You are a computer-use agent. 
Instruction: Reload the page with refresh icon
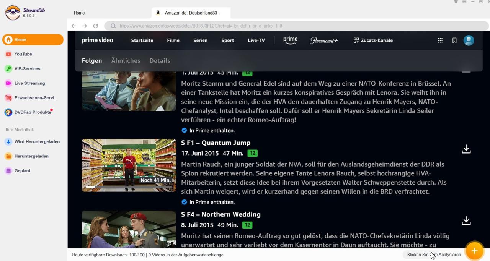tap(96, 26)
